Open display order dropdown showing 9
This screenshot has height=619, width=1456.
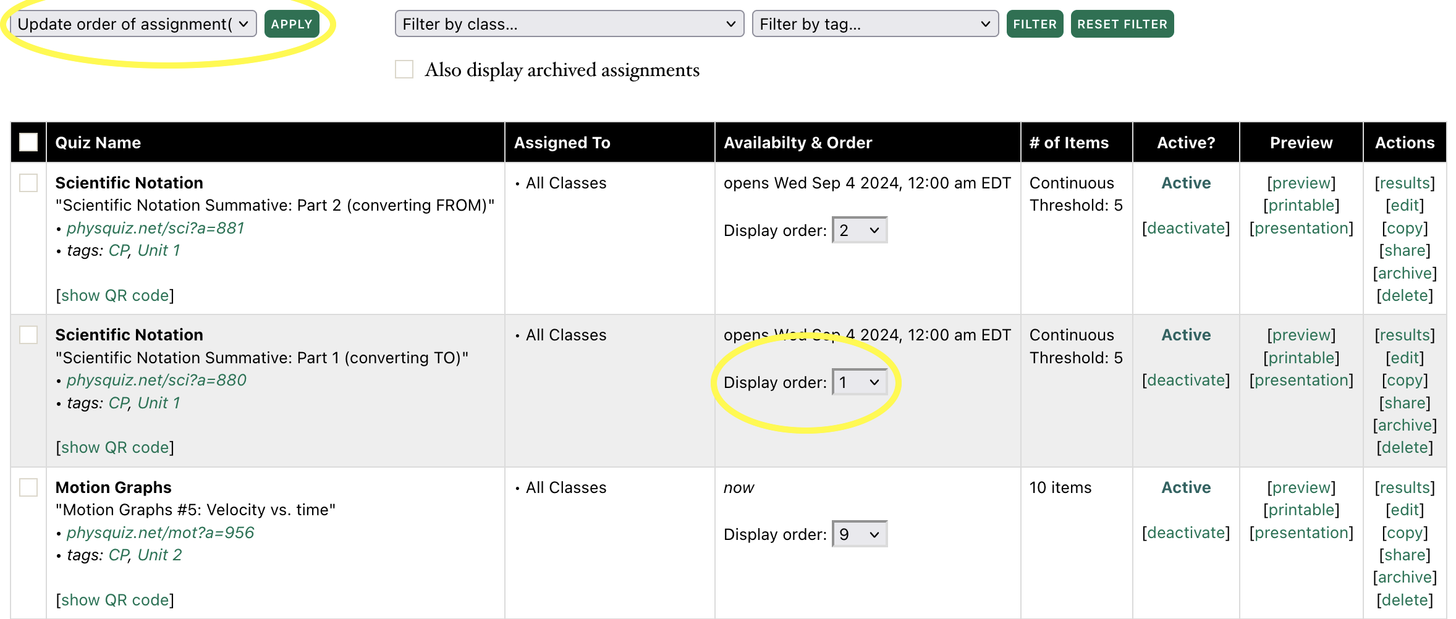(x=860, y=534)
